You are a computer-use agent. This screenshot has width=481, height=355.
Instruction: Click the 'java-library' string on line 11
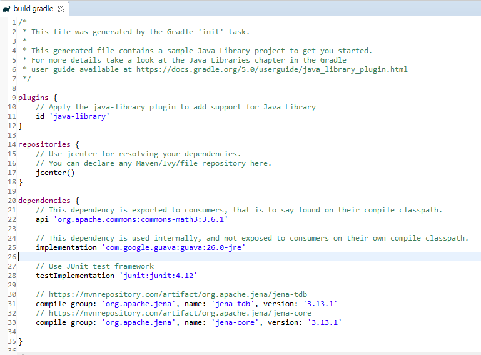[x=79, y=116]
